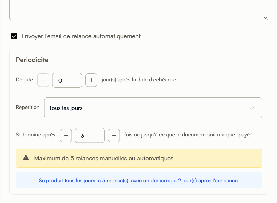This screenshot has width=277, height=203.
Task: Click the 'Répétition' label
Action: 28,107
